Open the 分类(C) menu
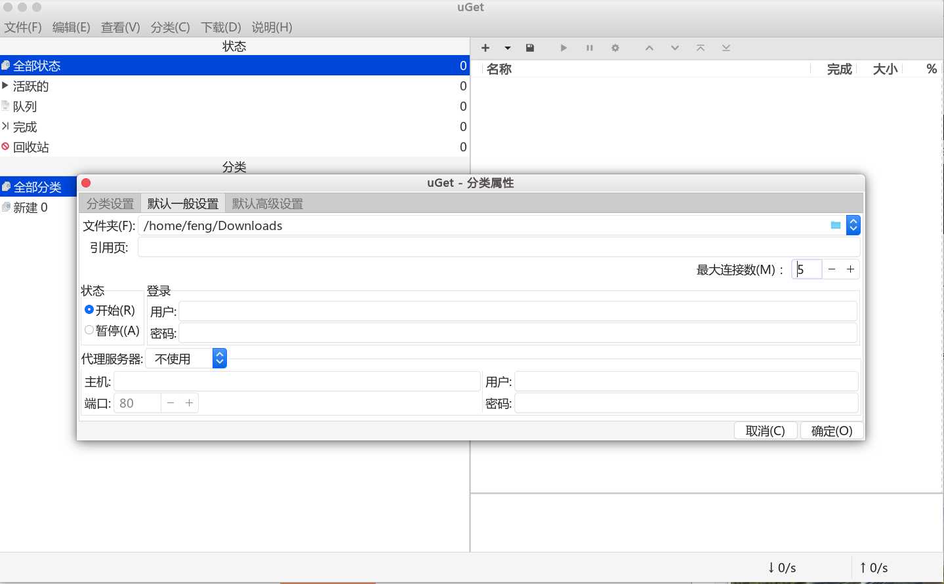Screen dimensions: 944x584 point(171,27)
